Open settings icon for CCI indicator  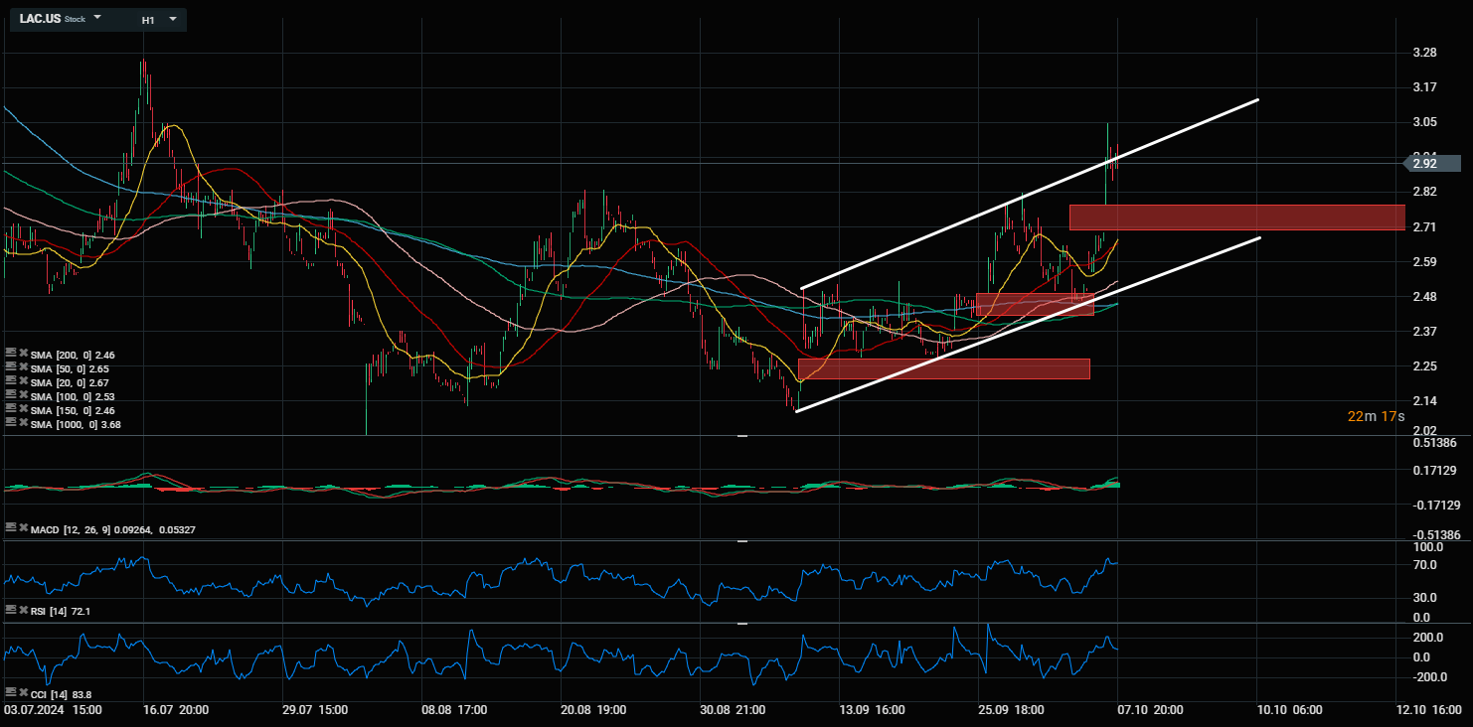pos(10,692)
